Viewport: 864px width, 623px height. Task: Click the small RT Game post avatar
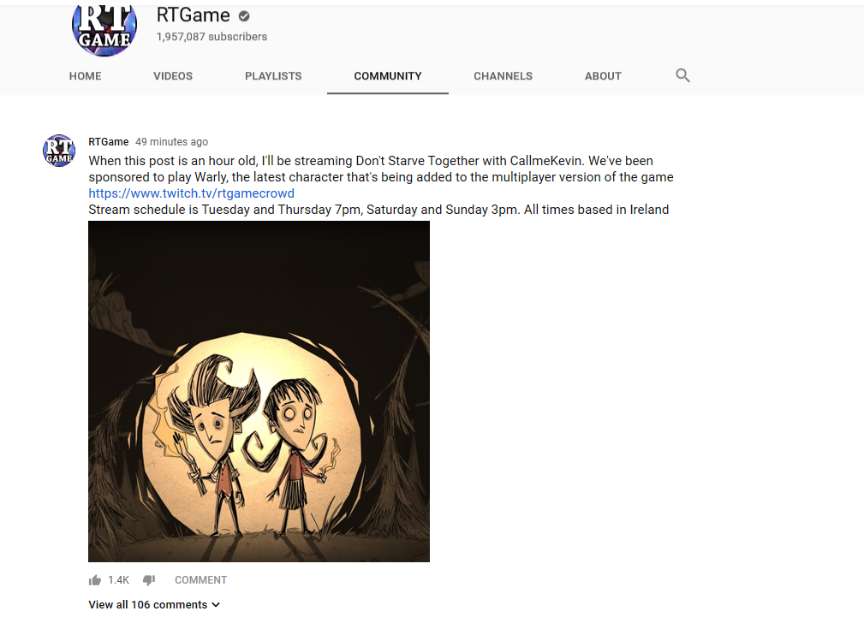[x=59, y=150]
